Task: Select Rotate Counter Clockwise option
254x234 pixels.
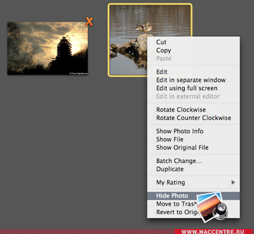Action: point(194,118)
